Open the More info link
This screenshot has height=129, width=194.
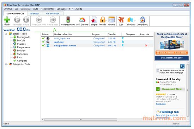pyautogui.click(x=160, y=104)
